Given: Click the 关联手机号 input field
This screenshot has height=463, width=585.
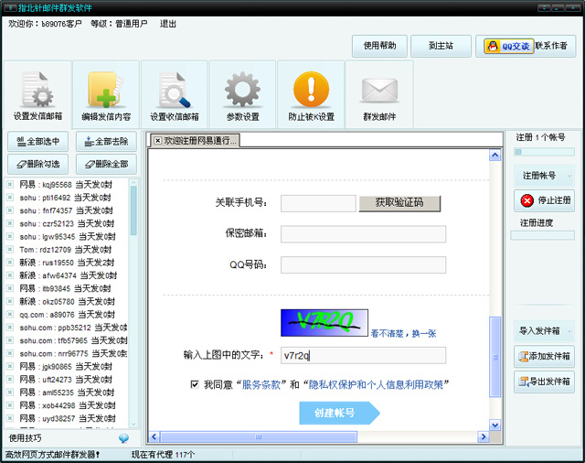Looking at the screenshot, I should coord(318,203).
